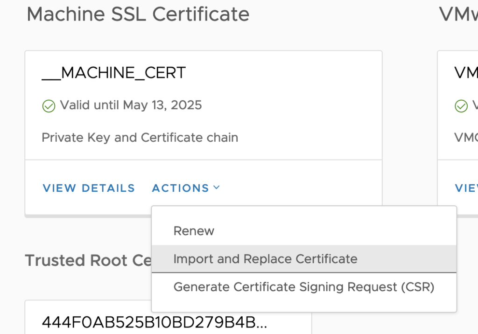Click the truncated VMw section heading
This screenshot has height=334, width=478.
[x=458, y=14]
